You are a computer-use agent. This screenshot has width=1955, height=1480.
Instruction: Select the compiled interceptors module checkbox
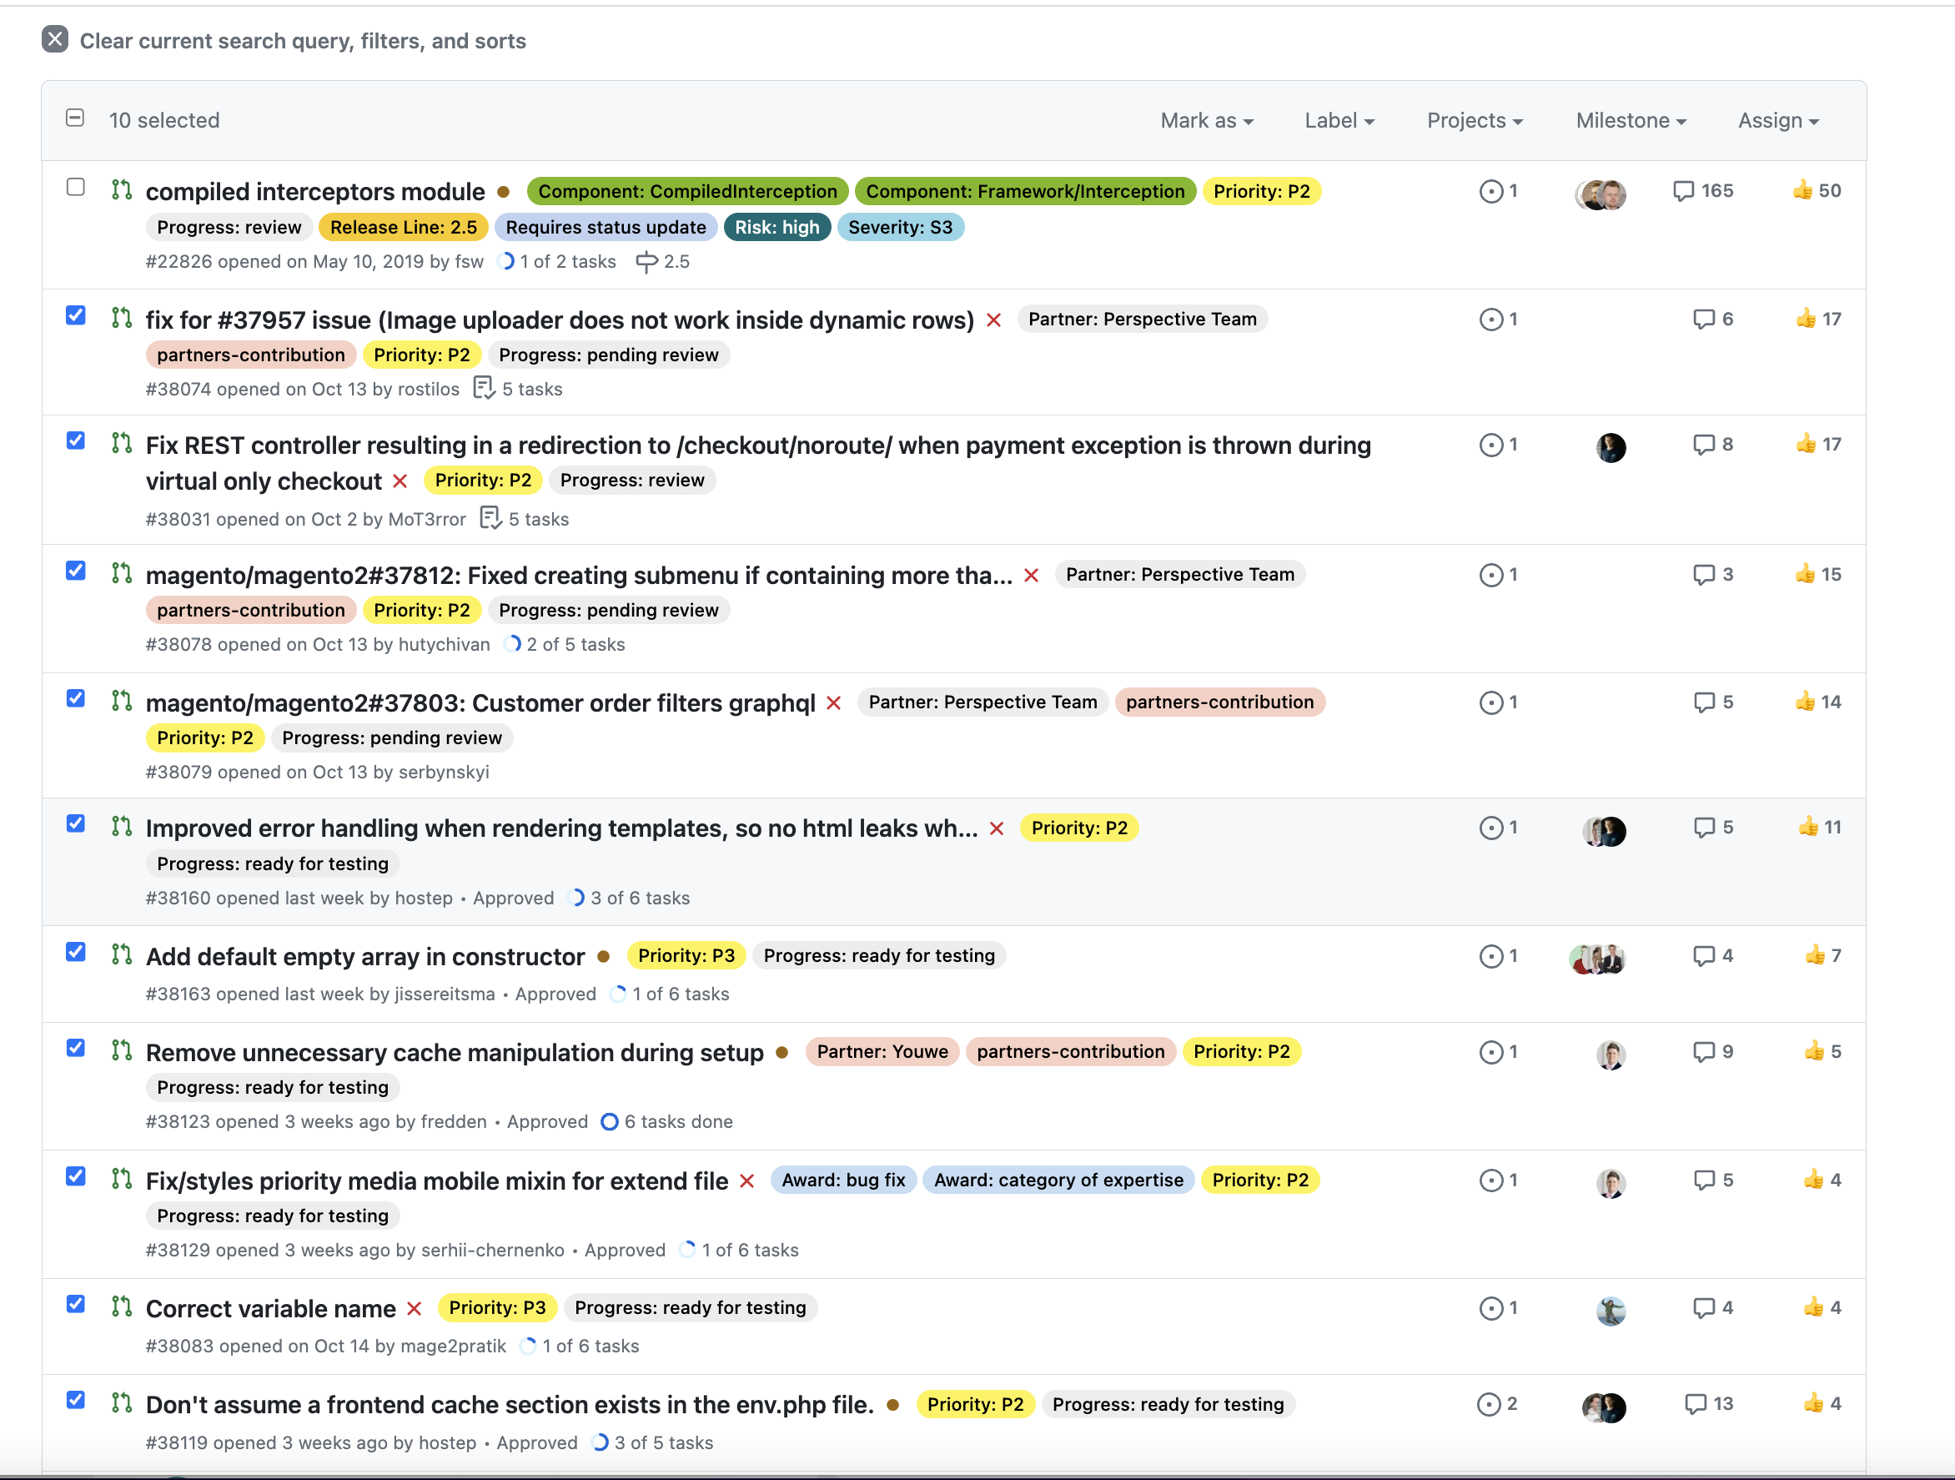75,188
